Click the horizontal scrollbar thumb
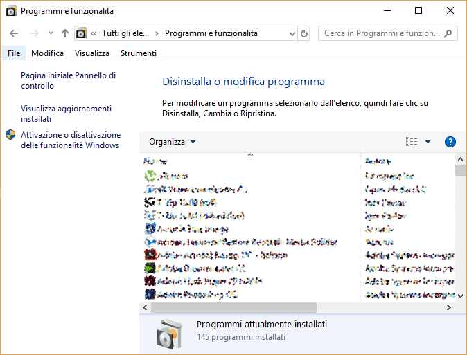The height and width of the screenshot is (355, 467). pos(233,307)
